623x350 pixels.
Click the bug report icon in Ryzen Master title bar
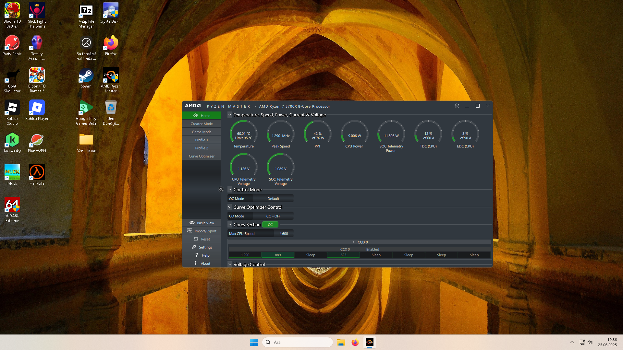click(x=457, y=106)
